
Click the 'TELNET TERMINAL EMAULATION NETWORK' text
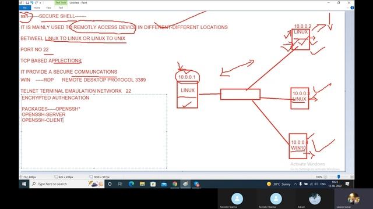point(71,91)
